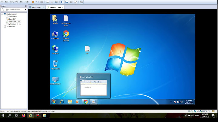
Task: Toggle the thumbnail bar view
Action: click(x=67, y=2)
